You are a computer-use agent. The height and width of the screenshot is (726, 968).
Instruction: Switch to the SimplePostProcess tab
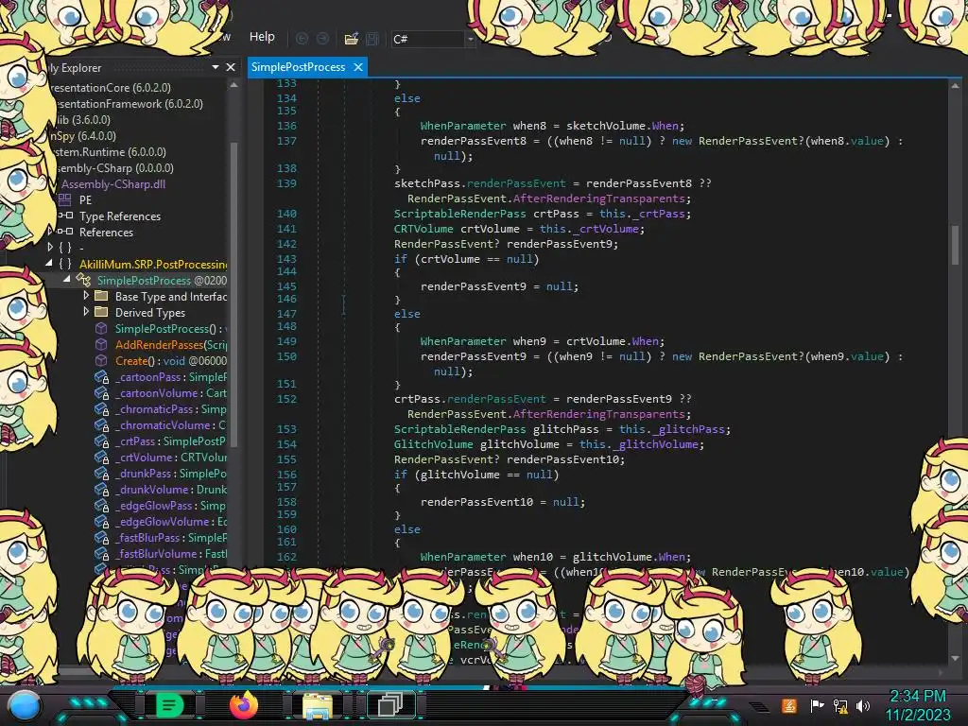tap(298, 67)
